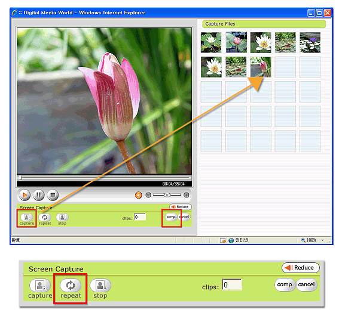Viewport: 342px width, 328px height.
Task: Start playback with the orange play button
Action: (x=25, y=195)
